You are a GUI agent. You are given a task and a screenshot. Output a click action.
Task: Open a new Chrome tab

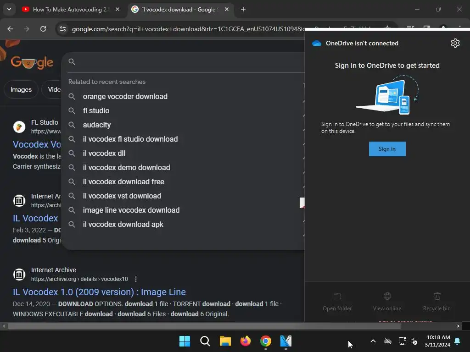click(x=243, y=10)
